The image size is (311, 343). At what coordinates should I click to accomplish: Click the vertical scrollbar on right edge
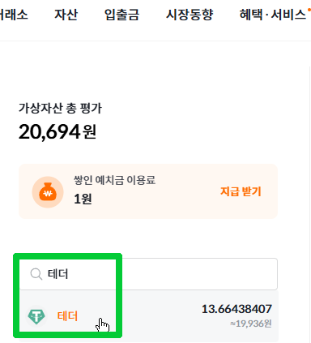309,204
